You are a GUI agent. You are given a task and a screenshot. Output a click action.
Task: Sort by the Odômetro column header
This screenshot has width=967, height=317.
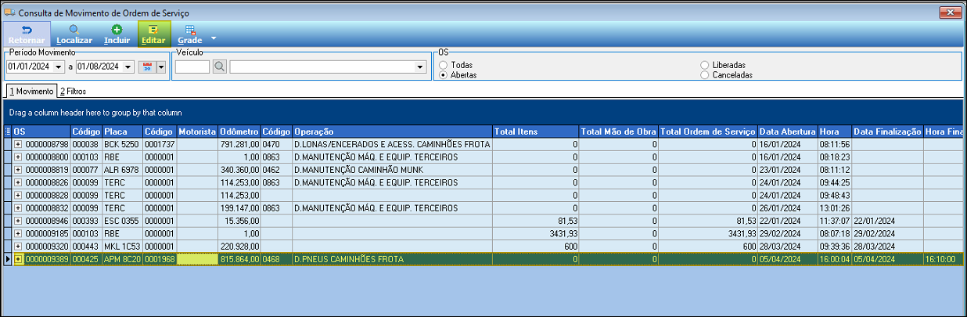pyautogui.click(x=239, y=131)
